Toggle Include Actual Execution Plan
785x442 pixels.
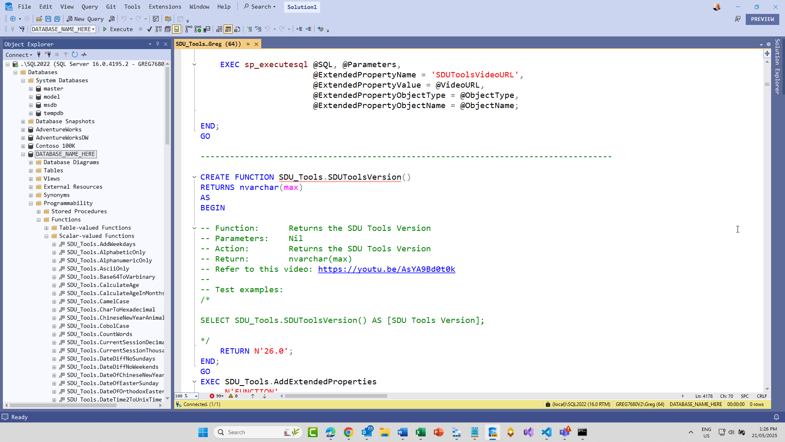189,29
